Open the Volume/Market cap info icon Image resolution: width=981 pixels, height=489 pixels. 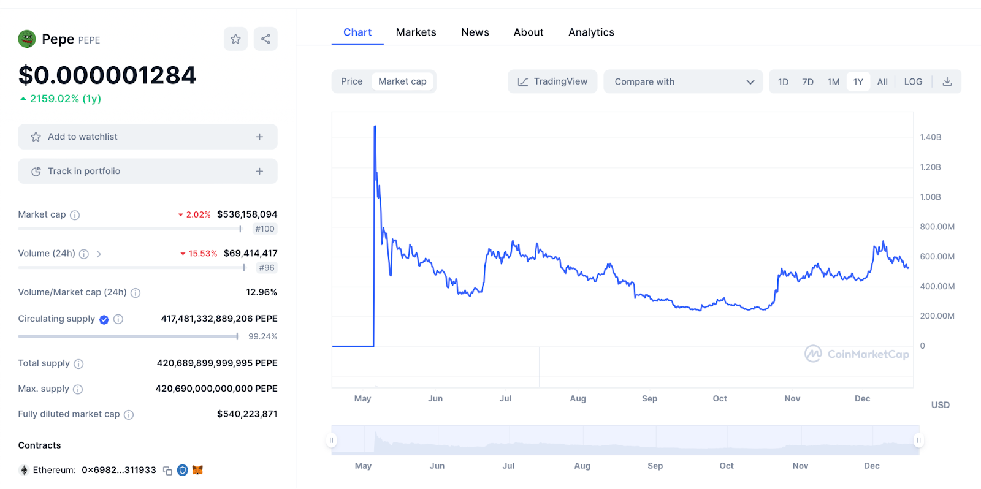(136, 293)
